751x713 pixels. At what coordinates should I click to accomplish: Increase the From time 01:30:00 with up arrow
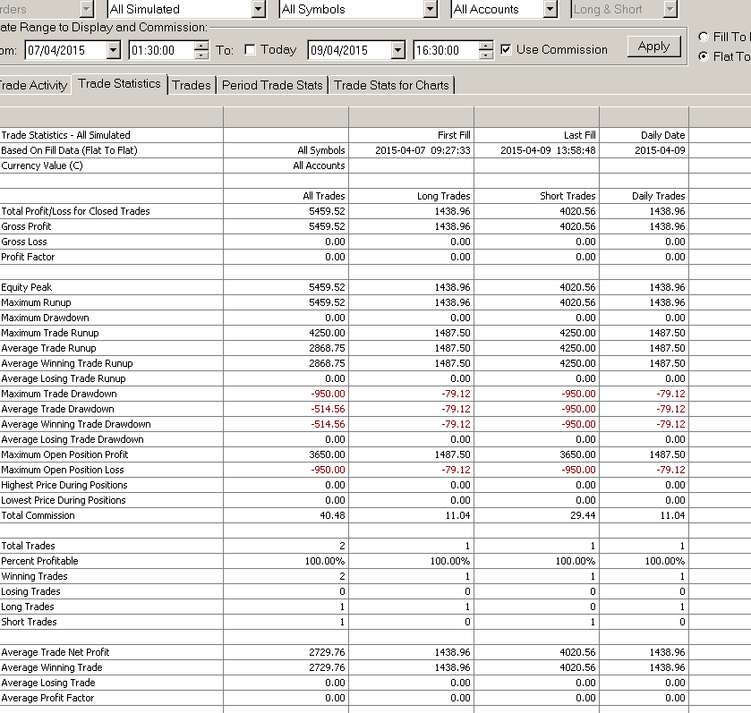pyautogui.click(x=201, y=46)
